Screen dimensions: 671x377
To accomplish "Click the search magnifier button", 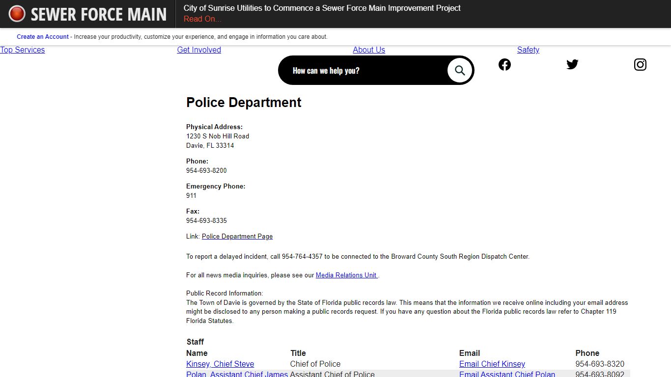I will (x=460, y=70).
